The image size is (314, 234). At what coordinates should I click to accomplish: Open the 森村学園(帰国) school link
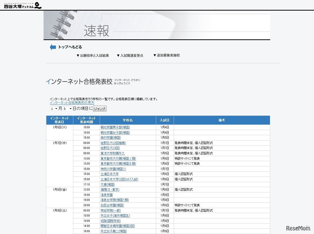110,138
